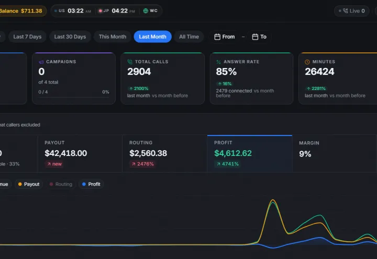Select the Last 7 Days filter

27,37
